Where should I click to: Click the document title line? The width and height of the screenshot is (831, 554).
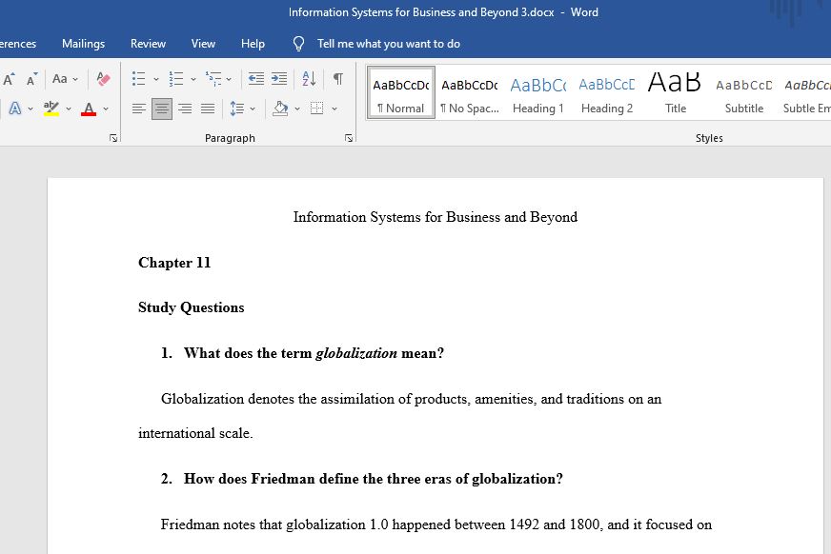pos(436,217)
